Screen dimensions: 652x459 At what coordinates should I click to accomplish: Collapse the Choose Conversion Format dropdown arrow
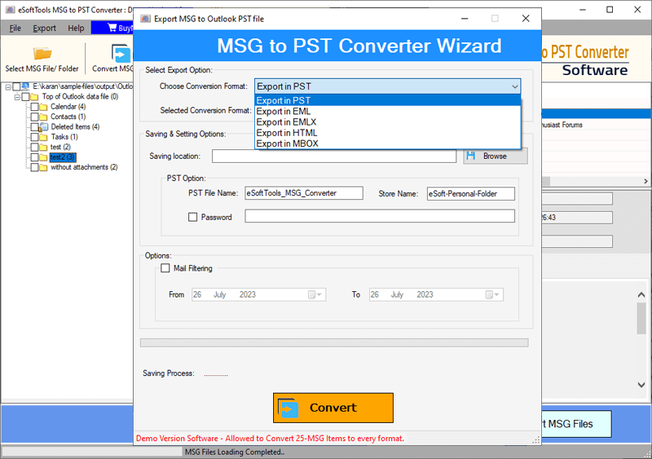coord(515,86)
